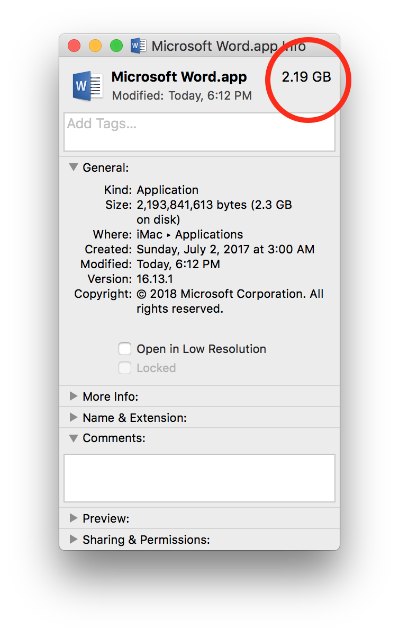Click inside the Comments text box
399x635 pixels.
tap(199, 478)
